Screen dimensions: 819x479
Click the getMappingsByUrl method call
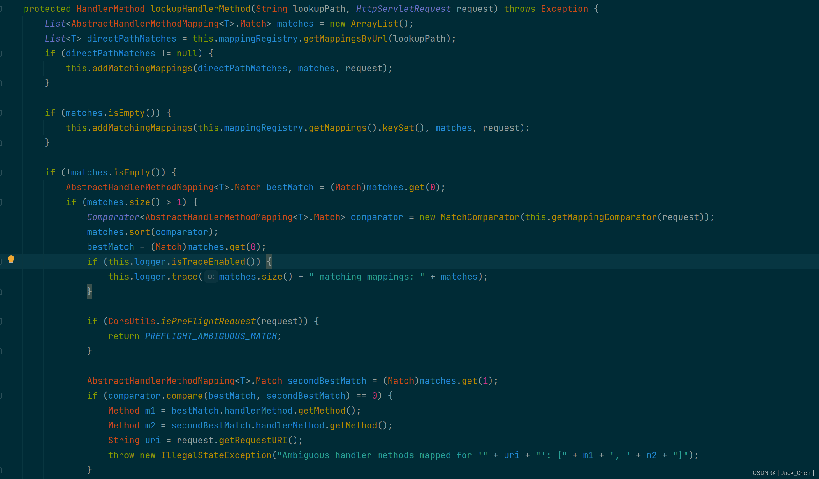(x=346, y=39)
